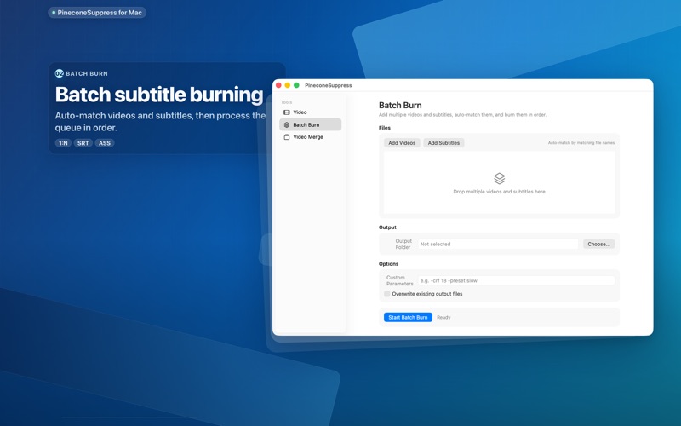The width and height of the screenshot is (681, 426).
Task: Maximize window with the green button
Action: 296,85
